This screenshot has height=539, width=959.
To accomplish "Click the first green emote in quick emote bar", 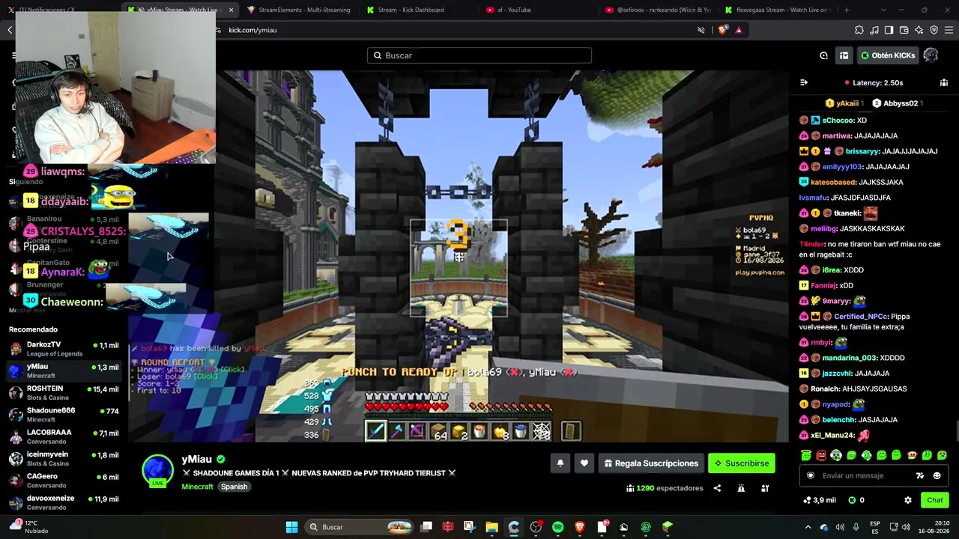I will point(806,455).
